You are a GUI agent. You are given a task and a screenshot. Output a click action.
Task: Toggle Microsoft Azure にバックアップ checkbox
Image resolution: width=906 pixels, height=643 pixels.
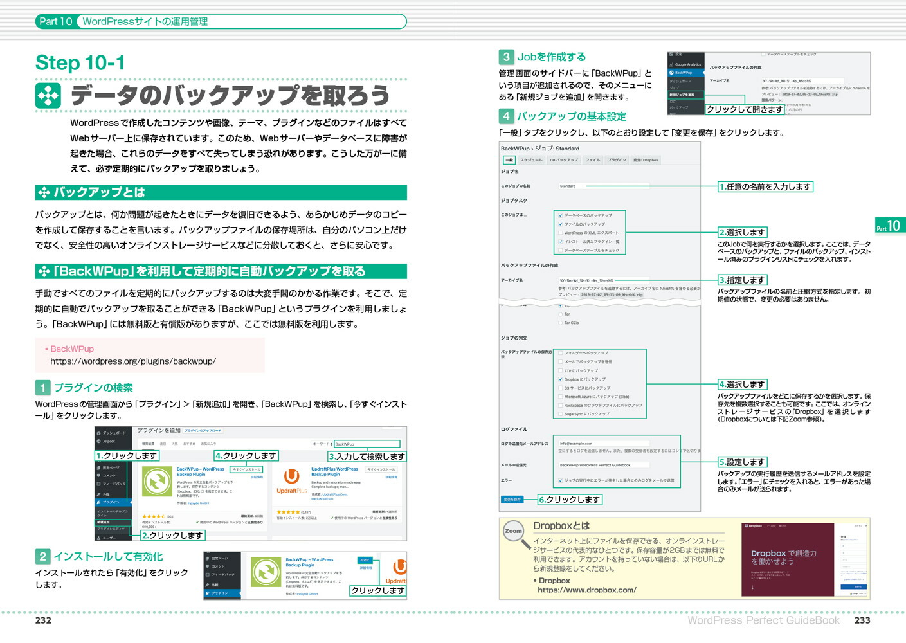561,397
